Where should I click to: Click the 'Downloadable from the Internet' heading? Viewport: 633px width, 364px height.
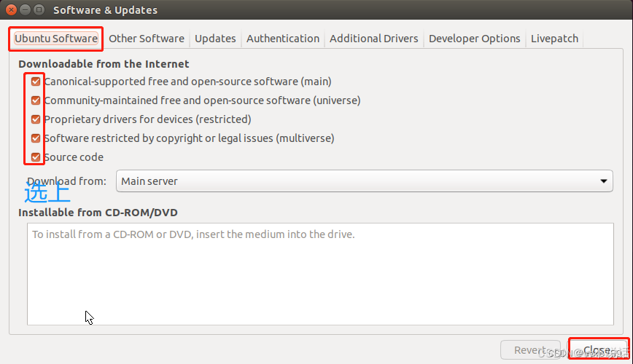(104, 64)
